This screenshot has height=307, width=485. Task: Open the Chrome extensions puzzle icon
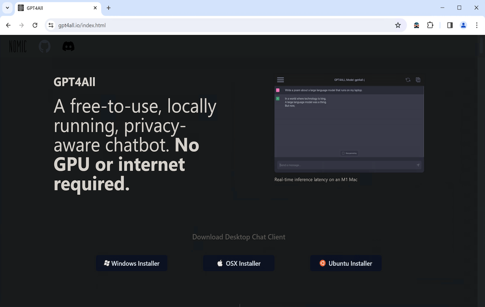point(430,25)
